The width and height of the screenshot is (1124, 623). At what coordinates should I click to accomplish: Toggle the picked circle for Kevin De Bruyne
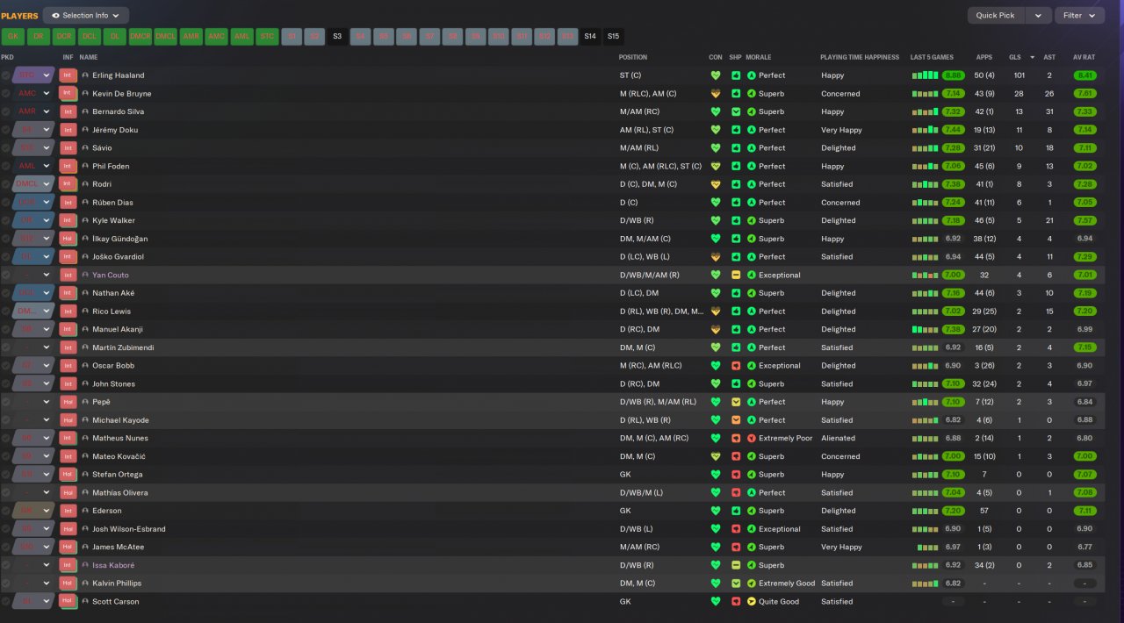pos(6,94)
